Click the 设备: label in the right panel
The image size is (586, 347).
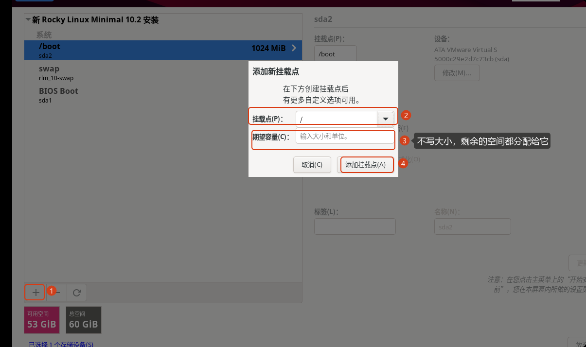click(x=442, y=39)
